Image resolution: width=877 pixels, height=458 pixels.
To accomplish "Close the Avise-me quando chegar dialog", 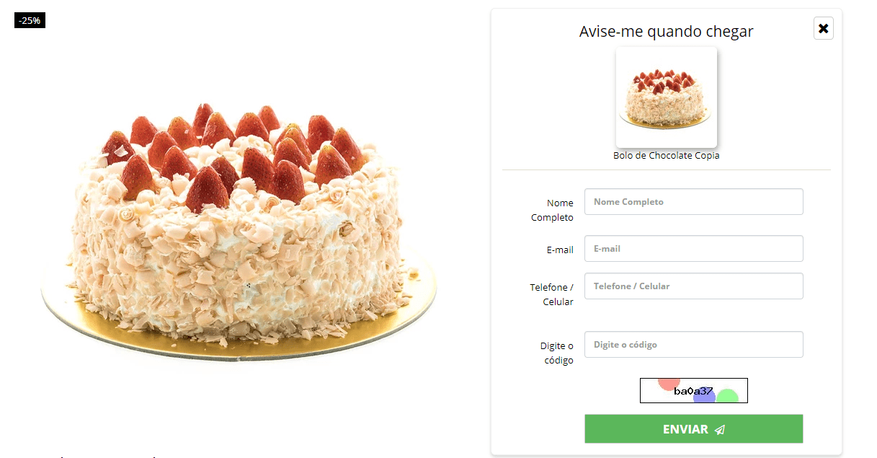I will tap(823, 28).
